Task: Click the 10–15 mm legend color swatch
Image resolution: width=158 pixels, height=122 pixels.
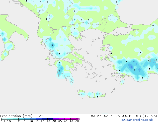Action: [33, 119]
